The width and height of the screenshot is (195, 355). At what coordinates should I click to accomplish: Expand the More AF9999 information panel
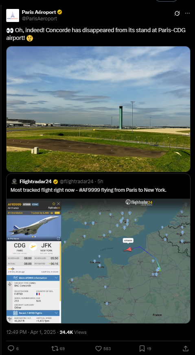tap(33, 278)
